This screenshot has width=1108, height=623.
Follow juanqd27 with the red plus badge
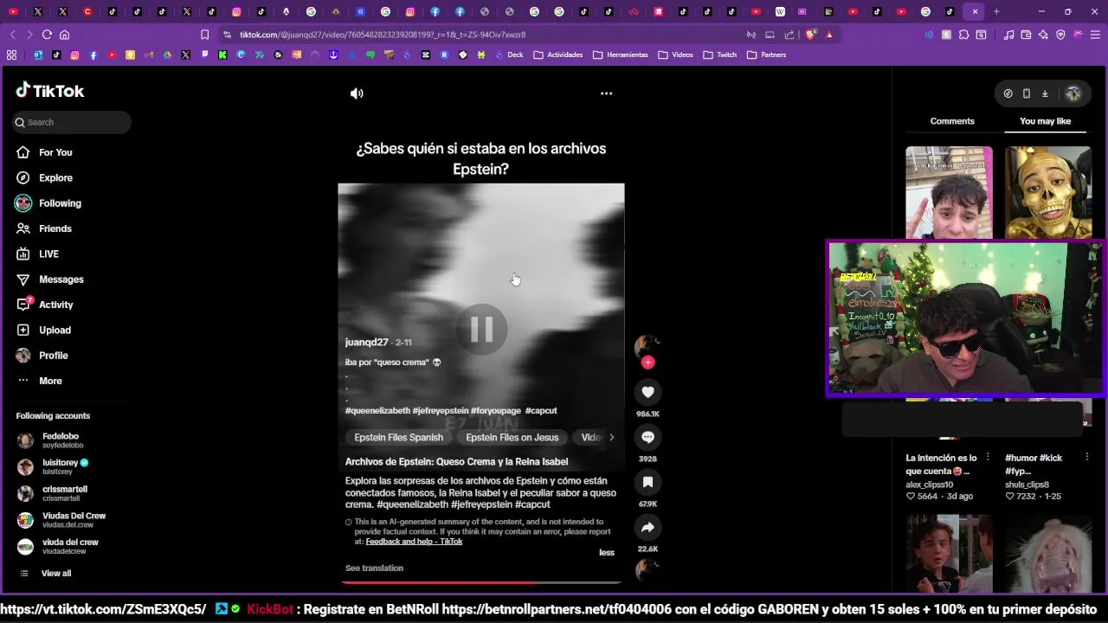647,363
